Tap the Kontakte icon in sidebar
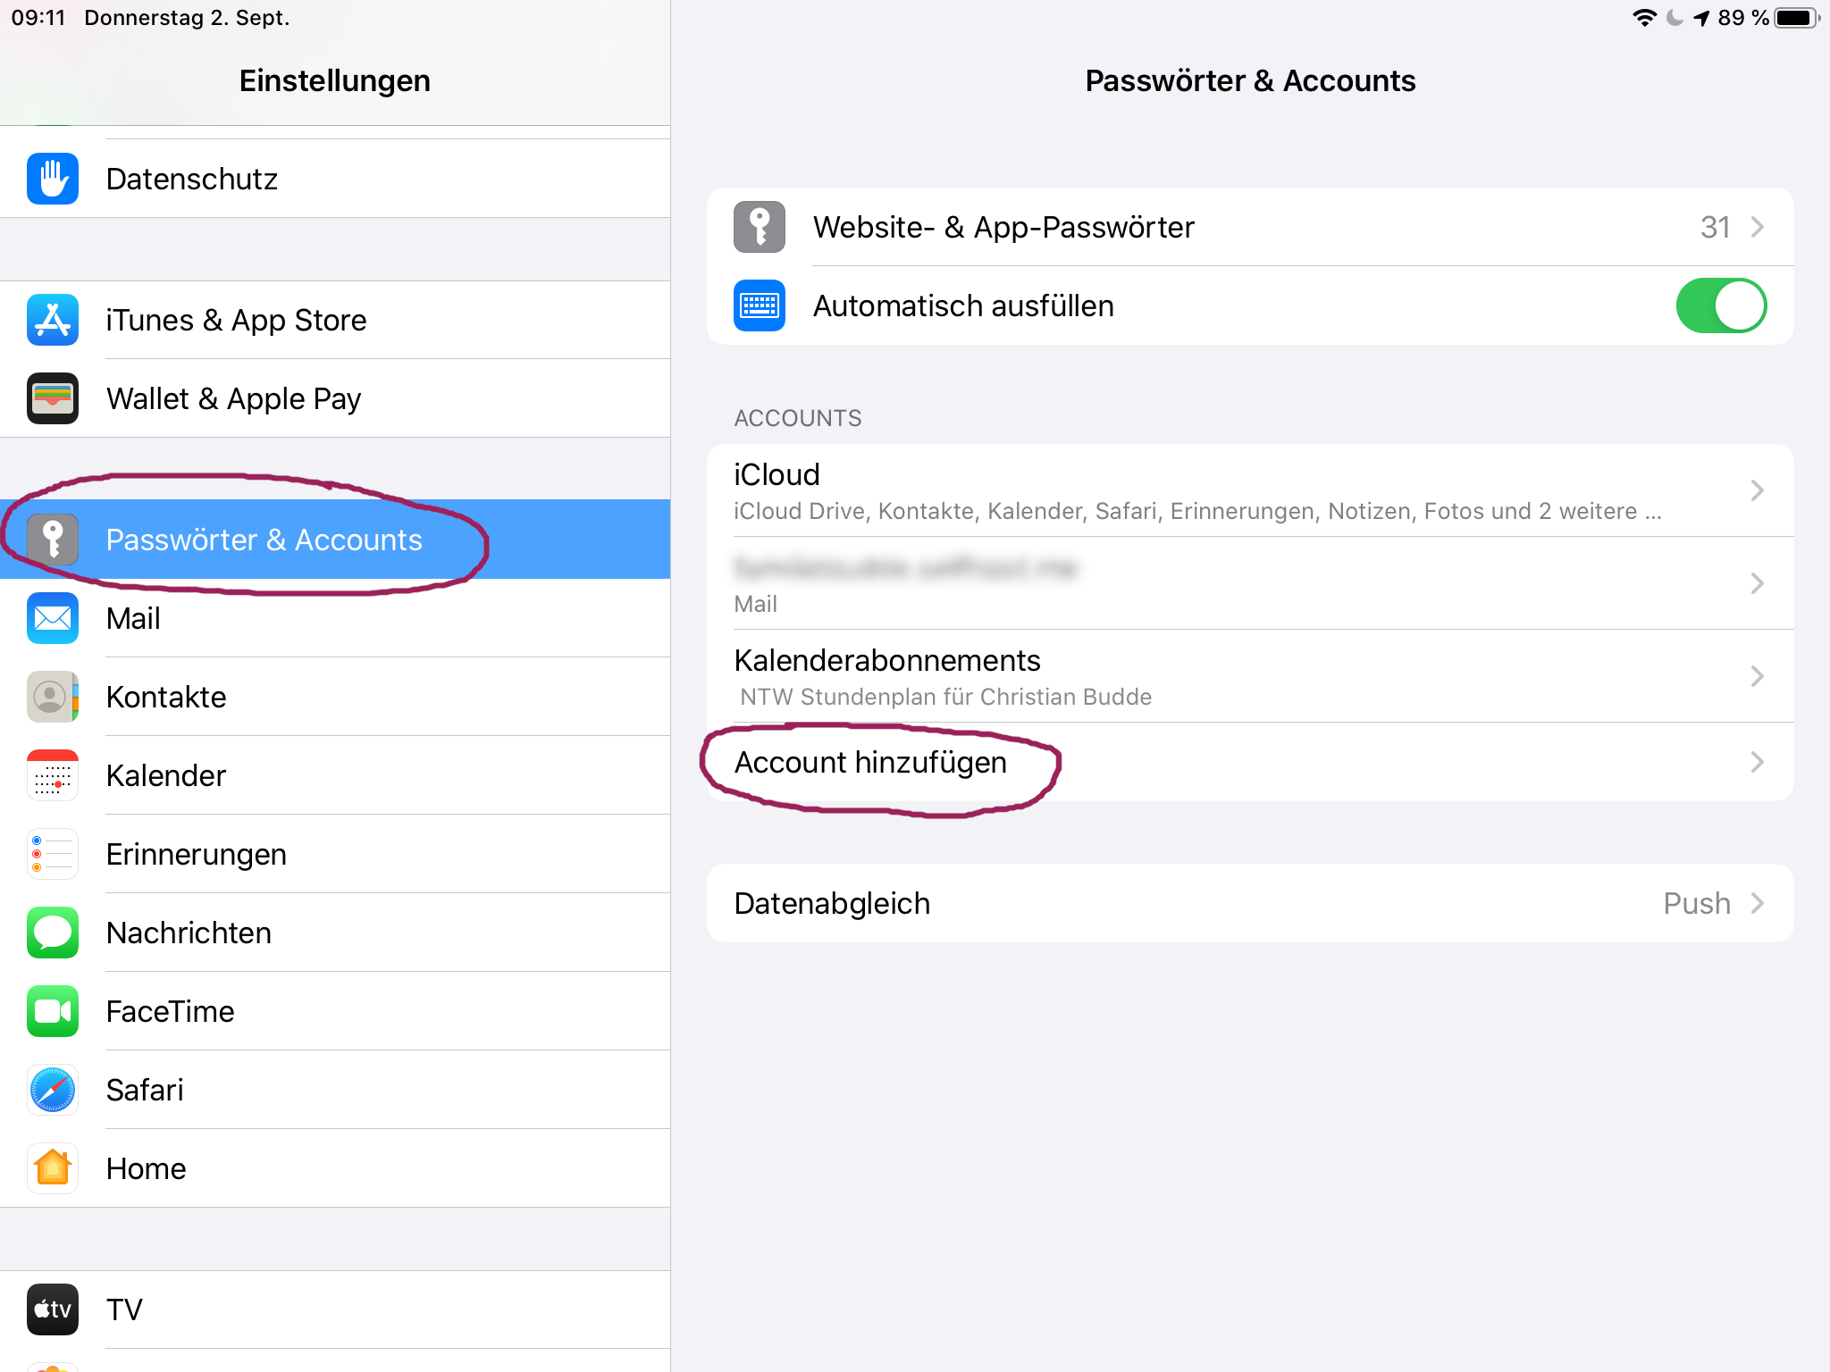Screen dimensions: 1830x1372 click(53, 697)
